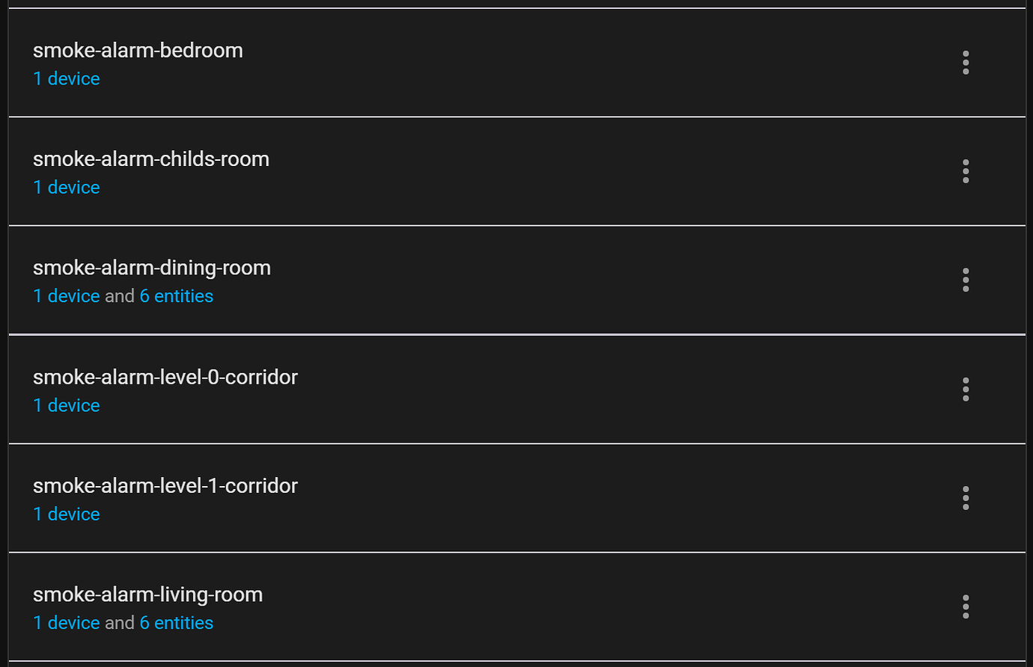Screen dimensions: 1033x667
Task: Open the 1 device link for smoke-alarm-bedroom
Action: (66, 79)
